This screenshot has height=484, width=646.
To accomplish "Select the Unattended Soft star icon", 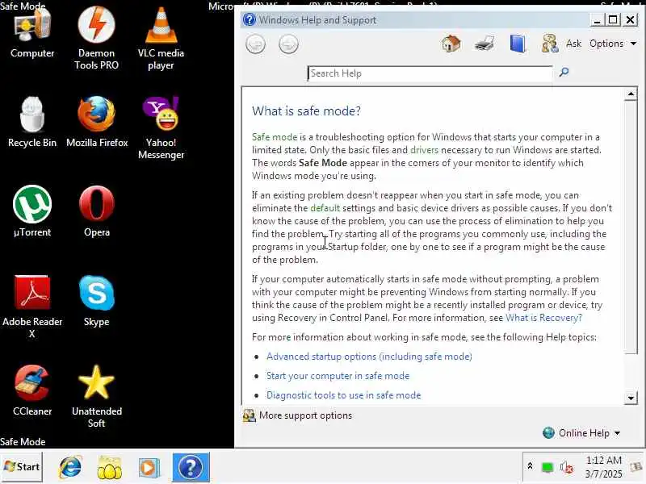I will 97,397.
